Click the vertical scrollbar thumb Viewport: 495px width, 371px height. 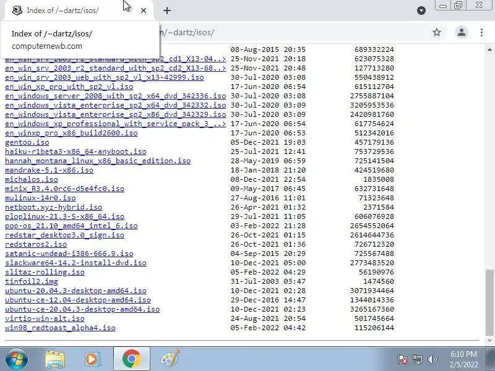489,302
